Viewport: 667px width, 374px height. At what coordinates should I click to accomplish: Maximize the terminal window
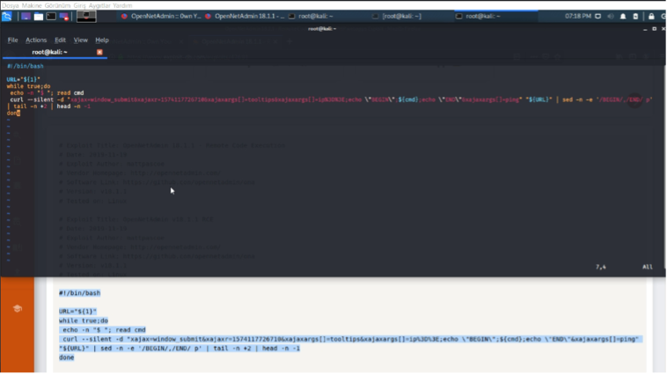tap(654, 29)
